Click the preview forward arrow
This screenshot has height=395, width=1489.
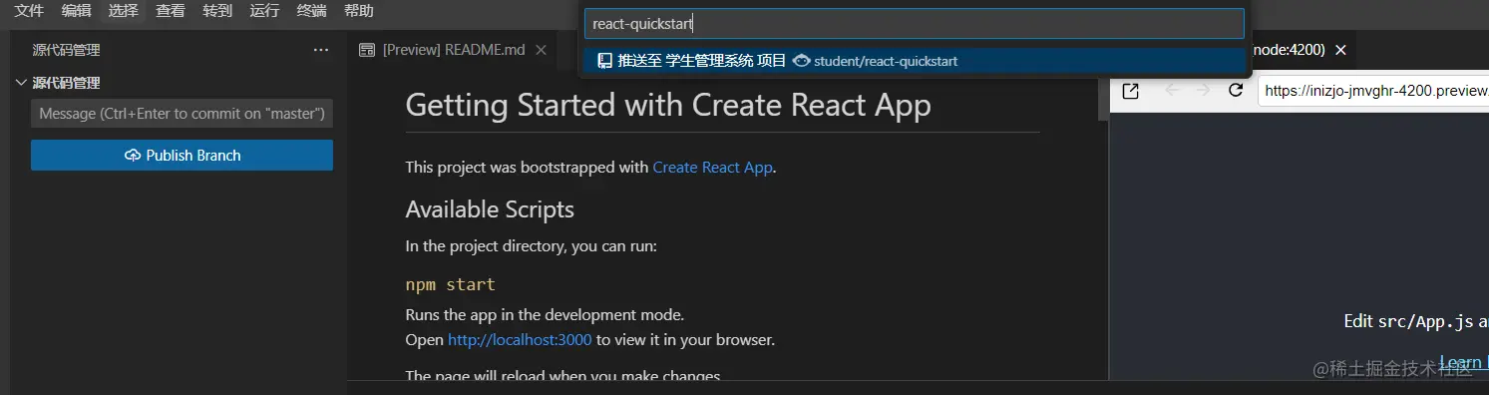tap(1203, 91)
